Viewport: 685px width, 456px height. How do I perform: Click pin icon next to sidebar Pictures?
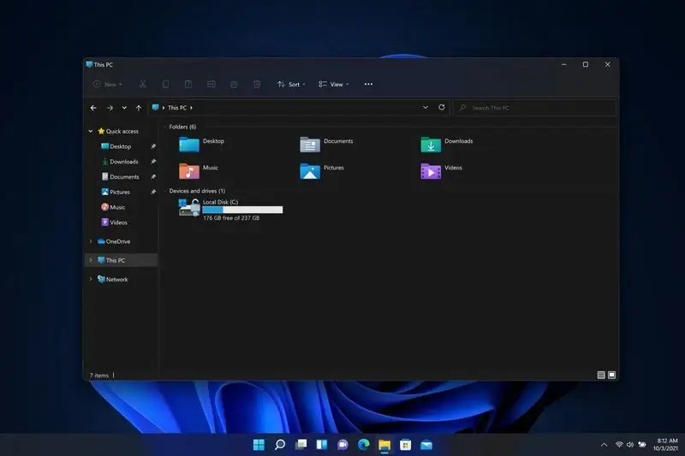coord(153,192)
